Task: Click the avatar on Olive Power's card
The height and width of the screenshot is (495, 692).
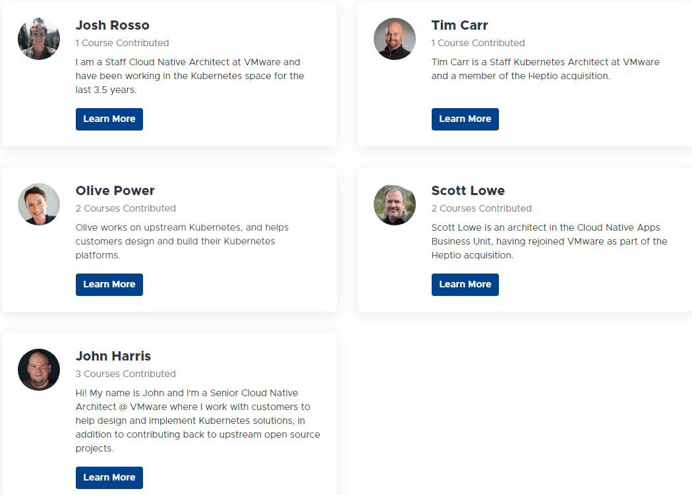Action: [x=39, y=204]
